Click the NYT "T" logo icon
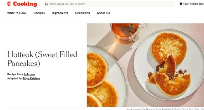This screenshot has width=204, height=110. [x=9, y=4]
